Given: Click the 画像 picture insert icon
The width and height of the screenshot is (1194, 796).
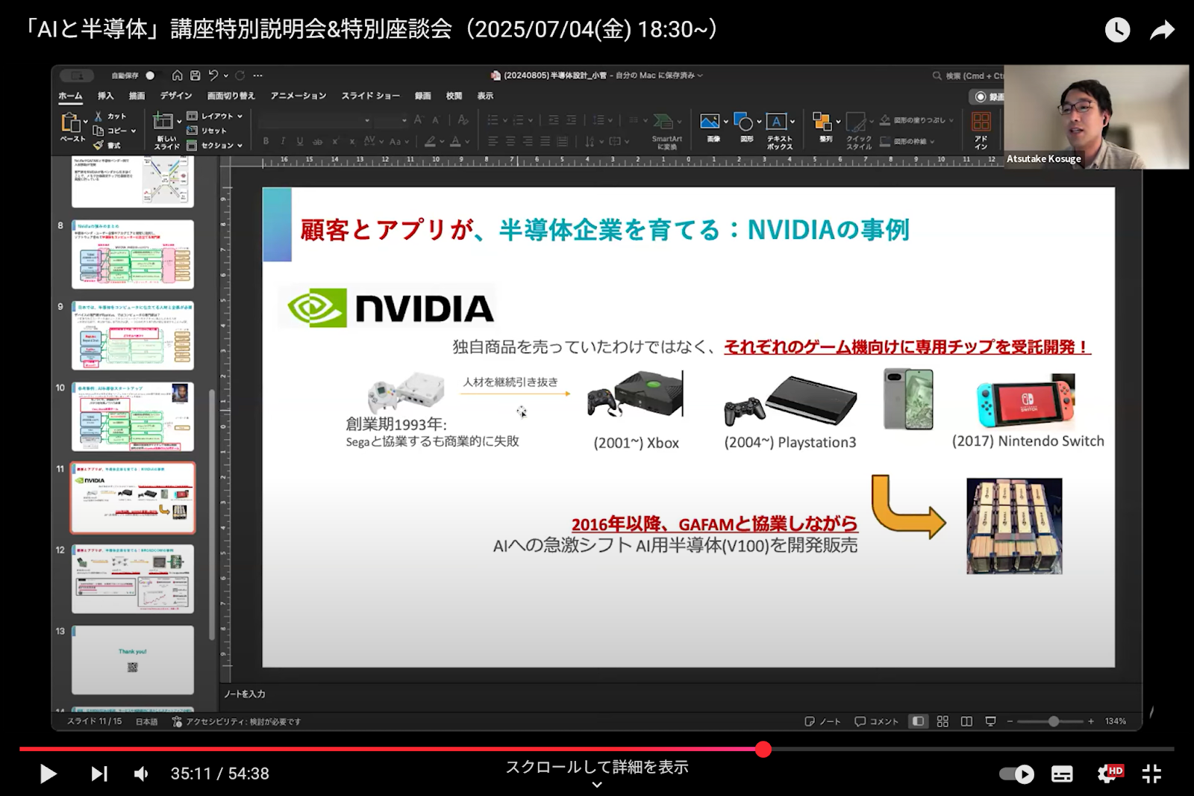Looking at the screenshot, I should point(710,121).
